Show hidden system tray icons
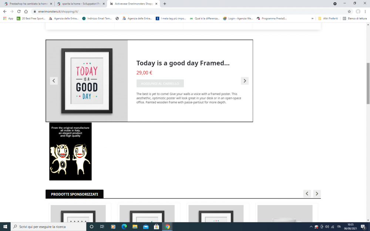The image size is (370, 231). (x=311, y=227)
